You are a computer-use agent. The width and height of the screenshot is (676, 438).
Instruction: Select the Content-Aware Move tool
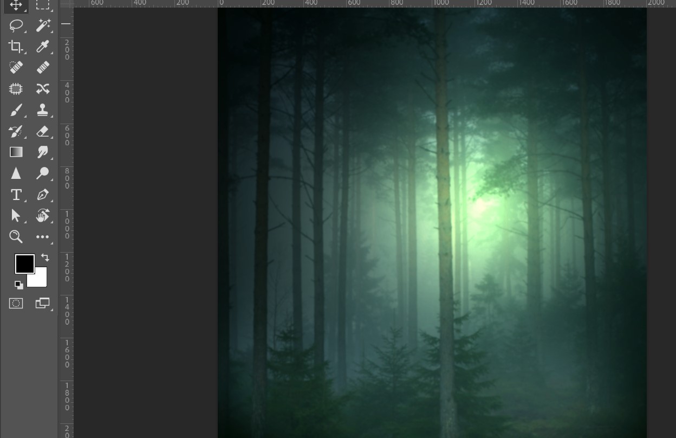pos(43,88)
